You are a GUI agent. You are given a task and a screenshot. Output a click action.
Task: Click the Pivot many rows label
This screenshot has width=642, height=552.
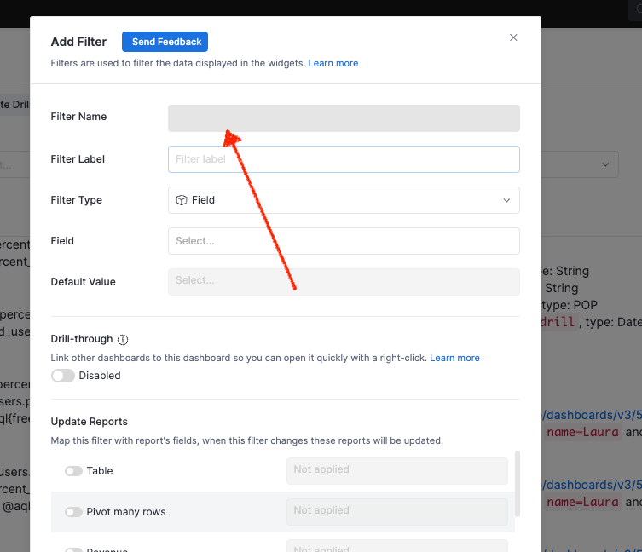point(126,512)
